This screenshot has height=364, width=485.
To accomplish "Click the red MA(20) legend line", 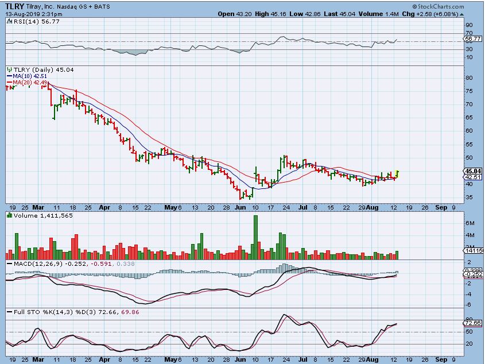I will (8, 83).
